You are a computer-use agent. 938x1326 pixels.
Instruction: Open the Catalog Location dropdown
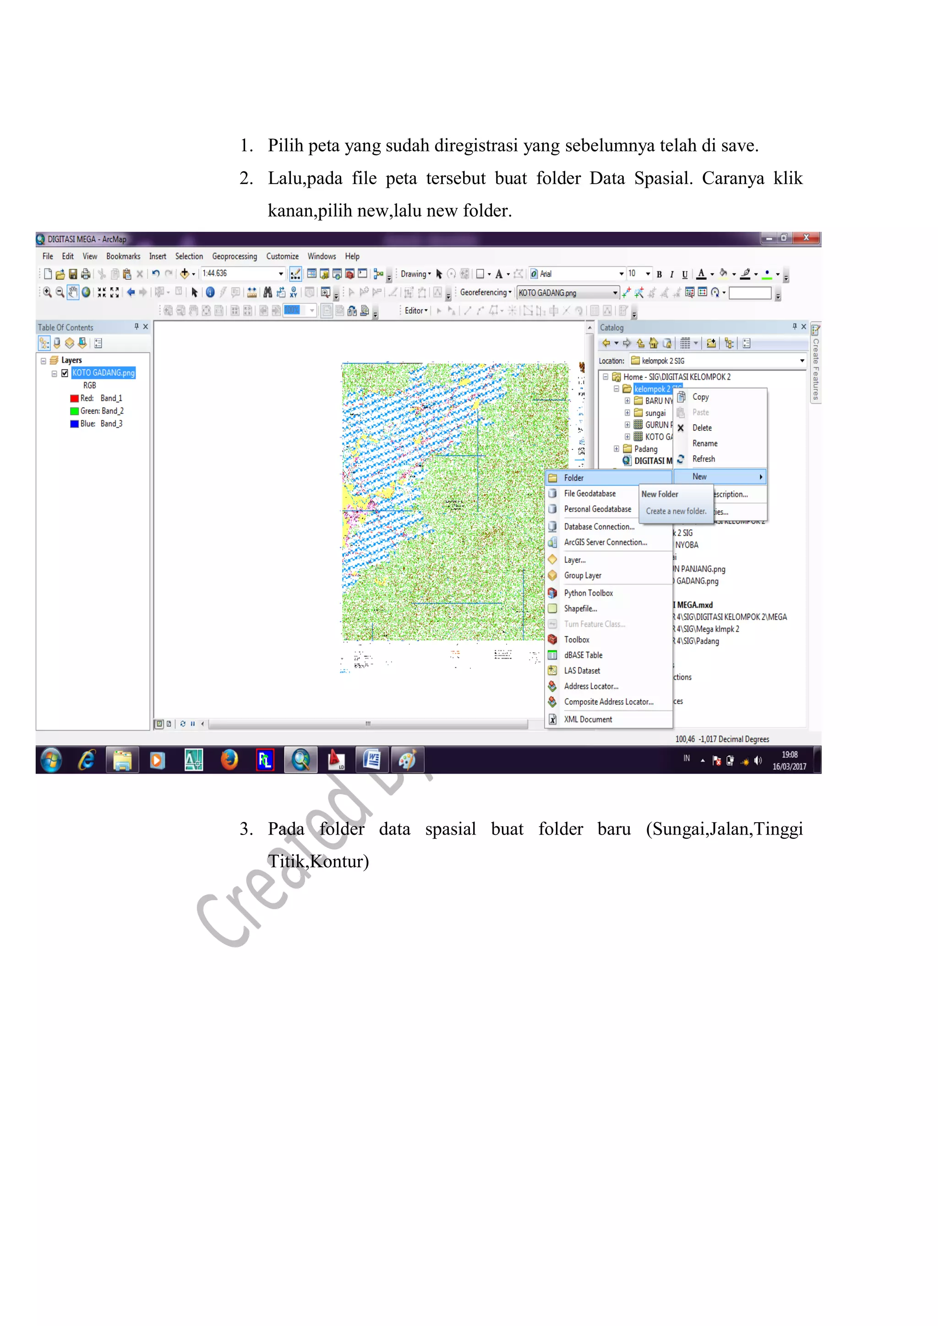coord(802,361)
